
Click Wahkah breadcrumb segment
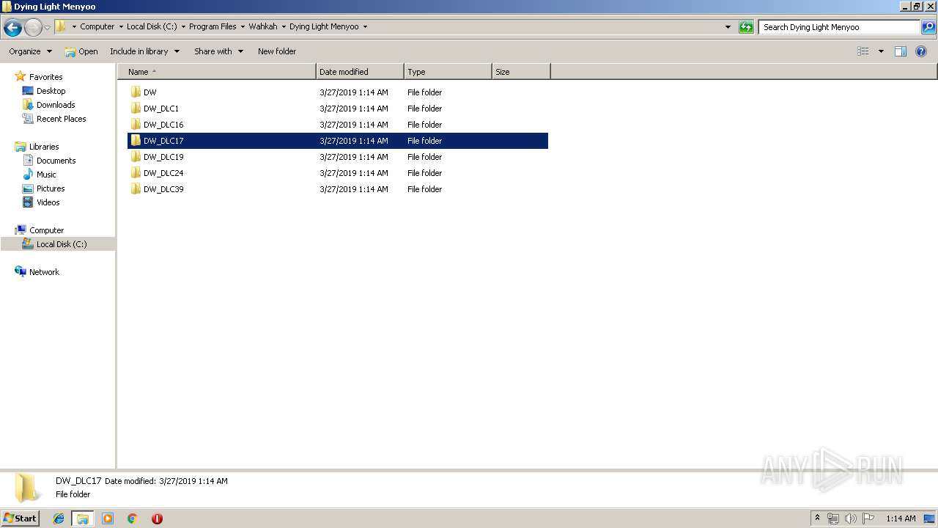tap(263, 26)
